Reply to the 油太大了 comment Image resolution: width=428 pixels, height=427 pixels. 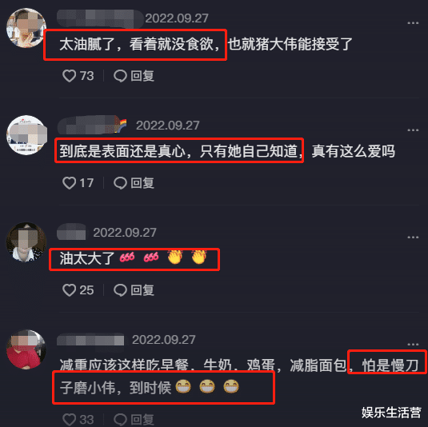(134, 290)
